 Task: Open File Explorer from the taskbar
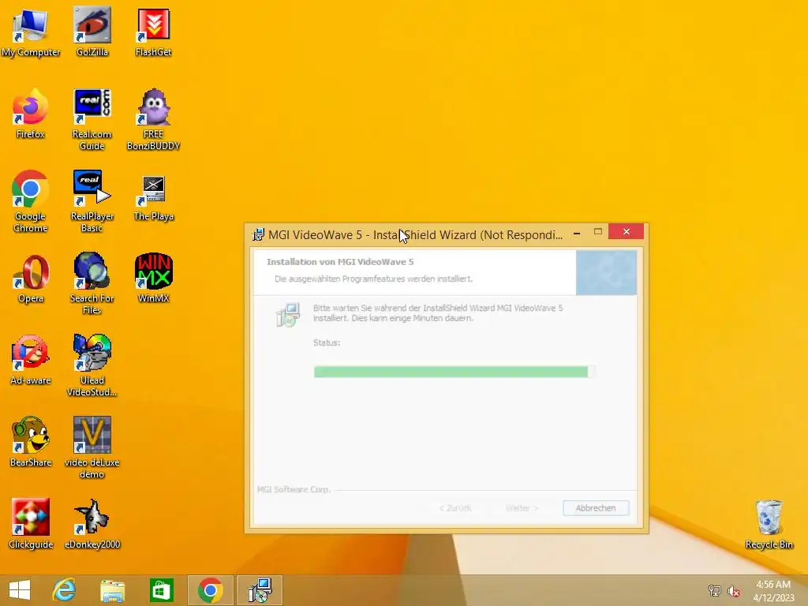[112, 590]
